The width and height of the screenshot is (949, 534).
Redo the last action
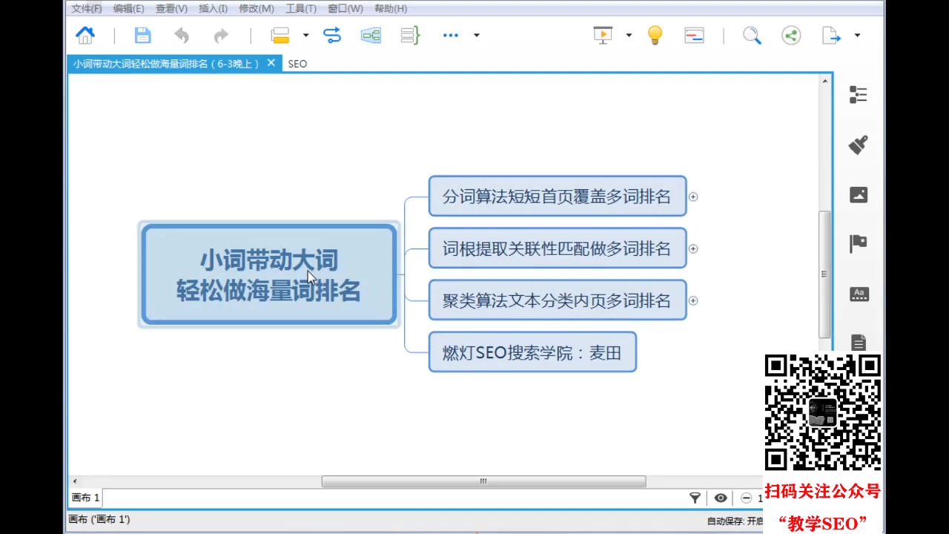point(221,35)
